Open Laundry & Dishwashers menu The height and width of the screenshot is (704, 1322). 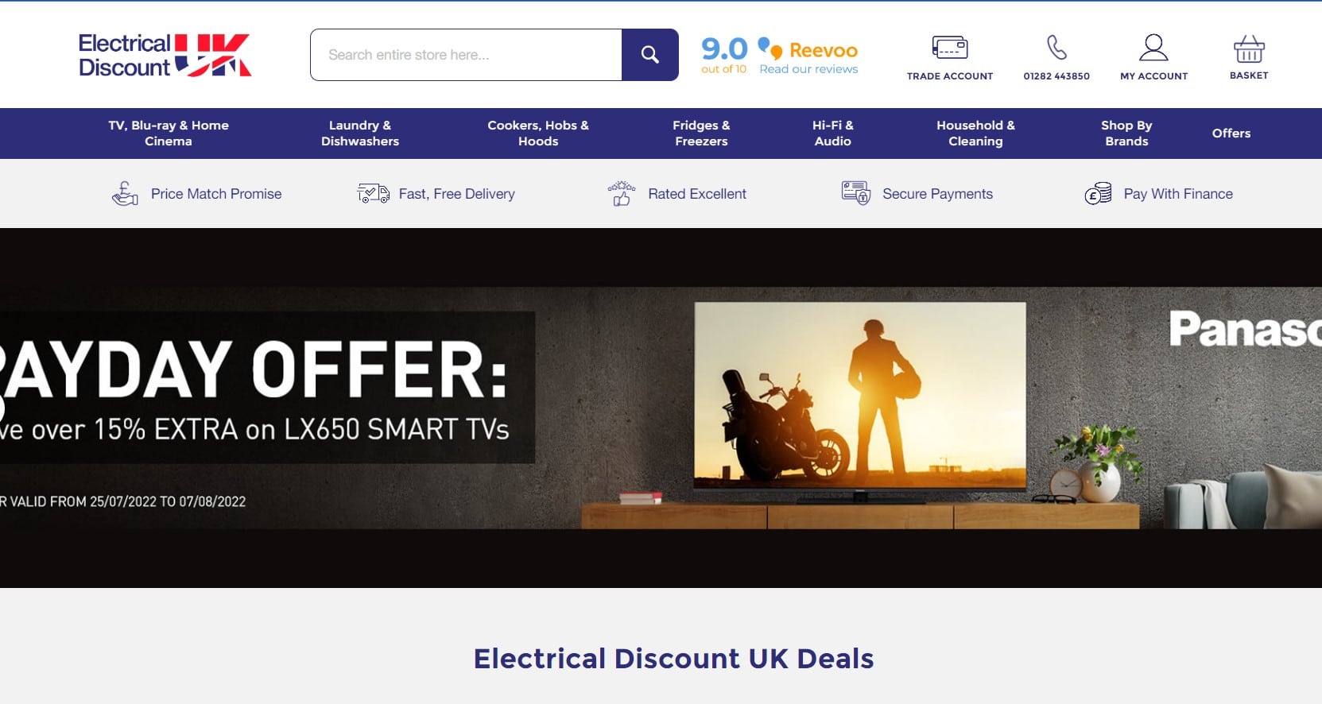click(x=360, y=133)
